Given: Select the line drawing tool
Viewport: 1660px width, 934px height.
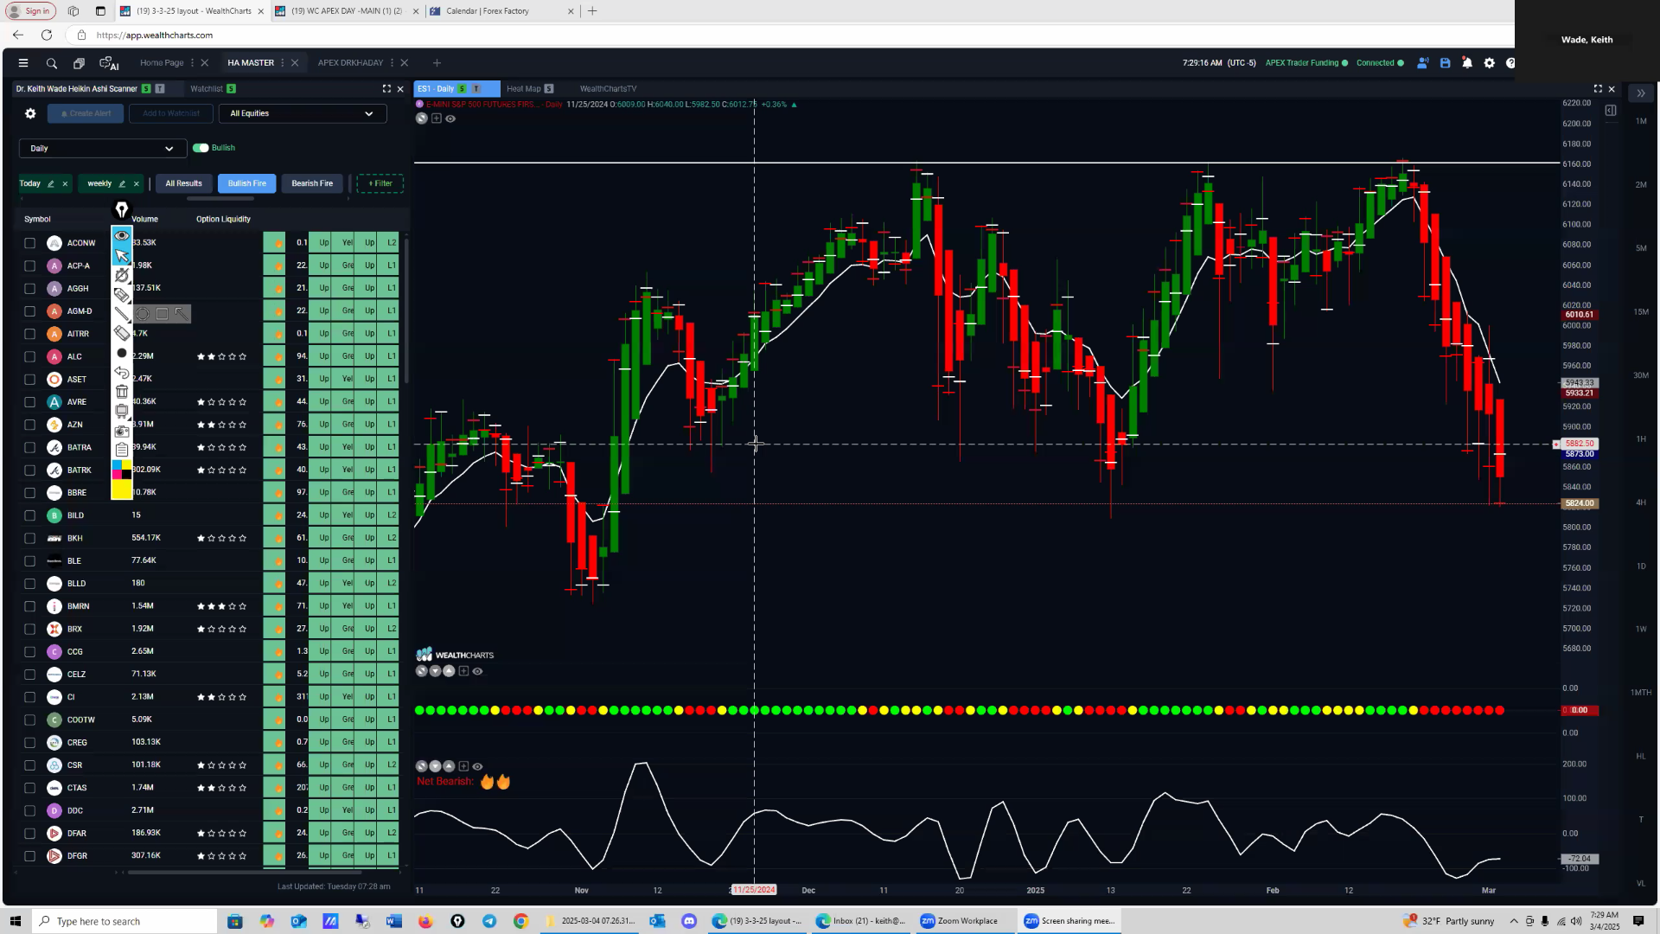Looking at the screenshot, I should pos(122,314).
